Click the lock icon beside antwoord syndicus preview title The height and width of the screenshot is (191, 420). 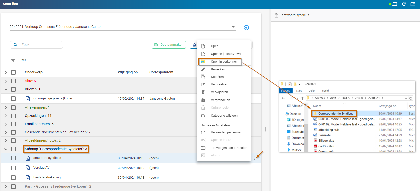coord(276,15)
